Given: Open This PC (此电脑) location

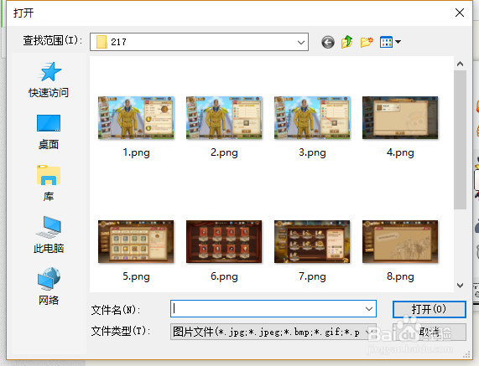Looking at the screenshot, I should pos(49,235).
